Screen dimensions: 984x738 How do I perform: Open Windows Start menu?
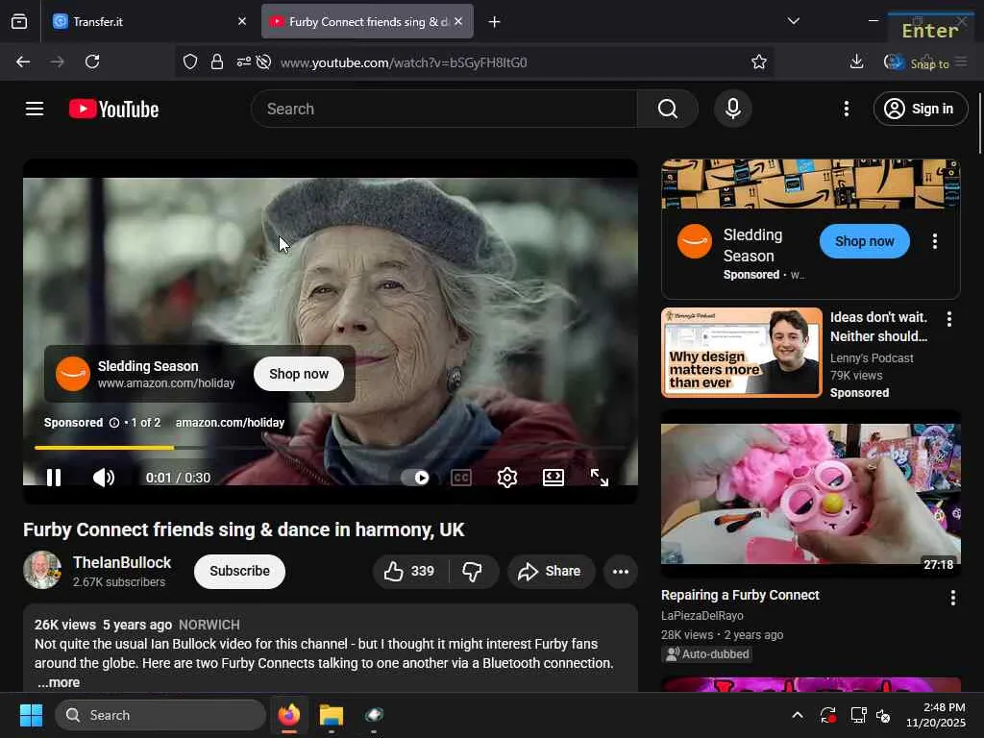(x=31, y=715)
